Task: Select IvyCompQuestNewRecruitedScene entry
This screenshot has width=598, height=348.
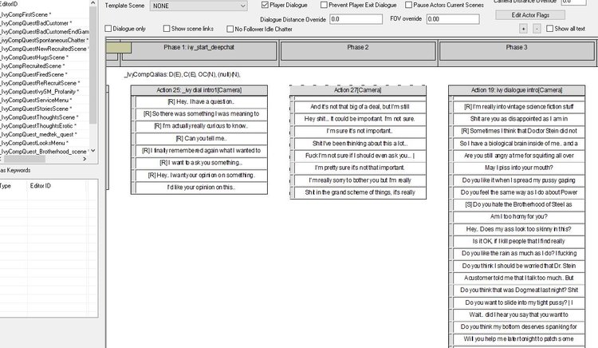Action: [x=45, y=49]
